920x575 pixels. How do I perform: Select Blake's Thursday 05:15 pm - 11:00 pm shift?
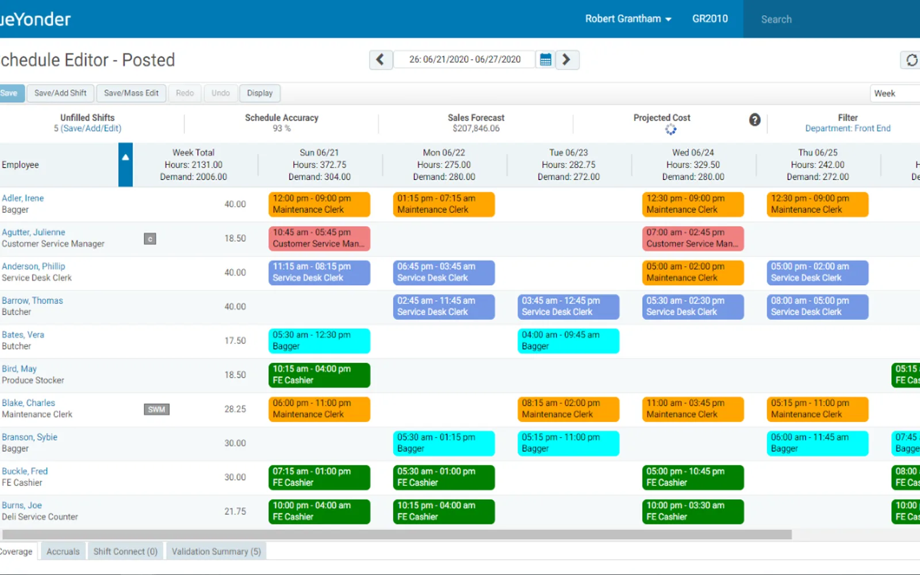pos(818,409)
